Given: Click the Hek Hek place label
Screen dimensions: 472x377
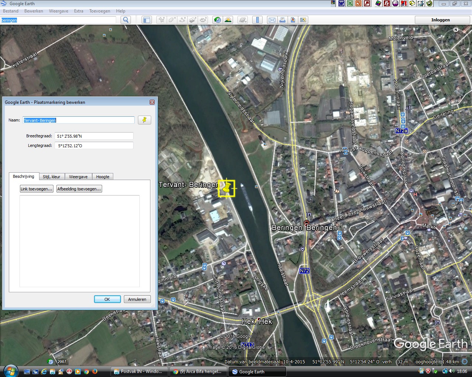Looking at the screenshot, I should 257,321.
